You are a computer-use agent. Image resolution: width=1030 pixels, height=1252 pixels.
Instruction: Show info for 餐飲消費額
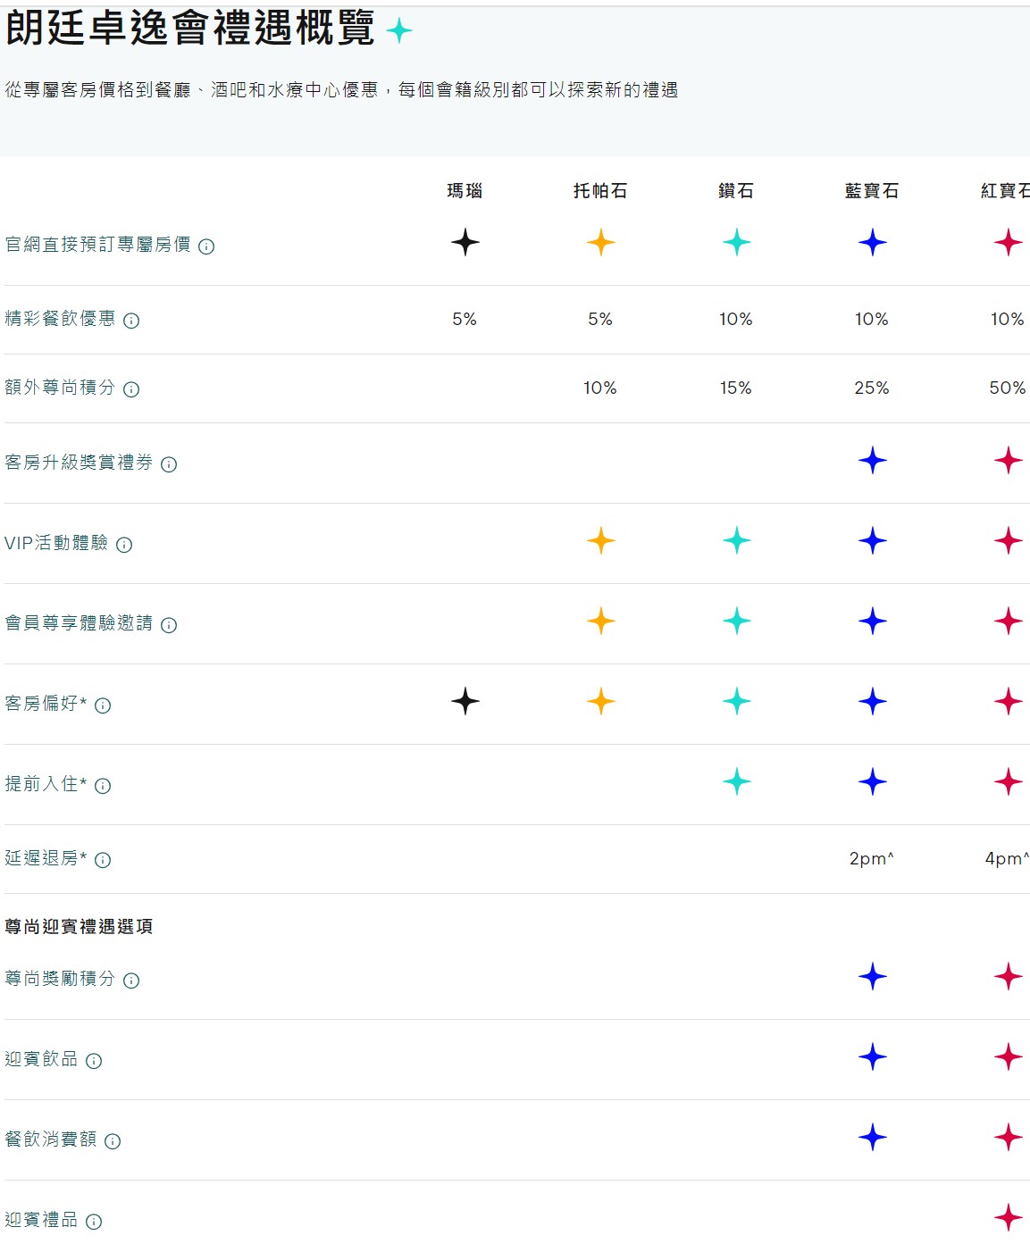[x=113, y=1141]
